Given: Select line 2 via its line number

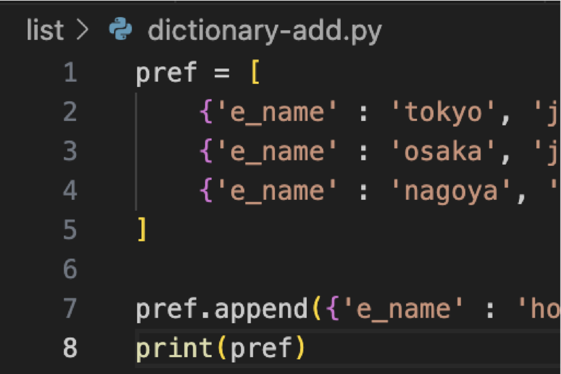Looking at the screenshot, I should pyautogui.click(x=70, y=112).
